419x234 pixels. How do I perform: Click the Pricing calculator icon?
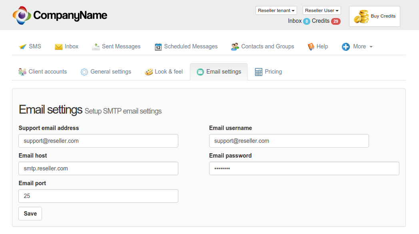(259, 72)
